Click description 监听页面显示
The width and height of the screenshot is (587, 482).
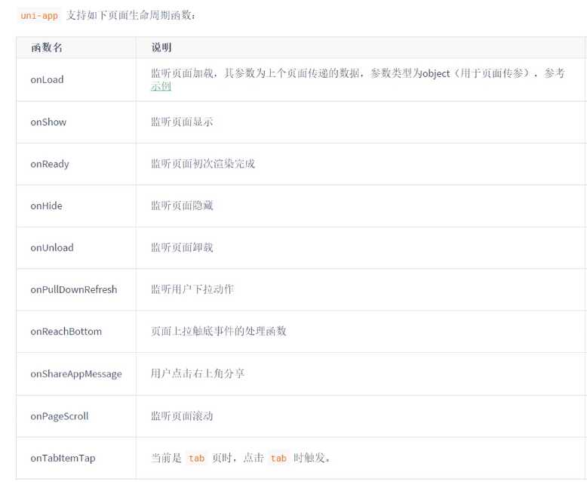182,122
